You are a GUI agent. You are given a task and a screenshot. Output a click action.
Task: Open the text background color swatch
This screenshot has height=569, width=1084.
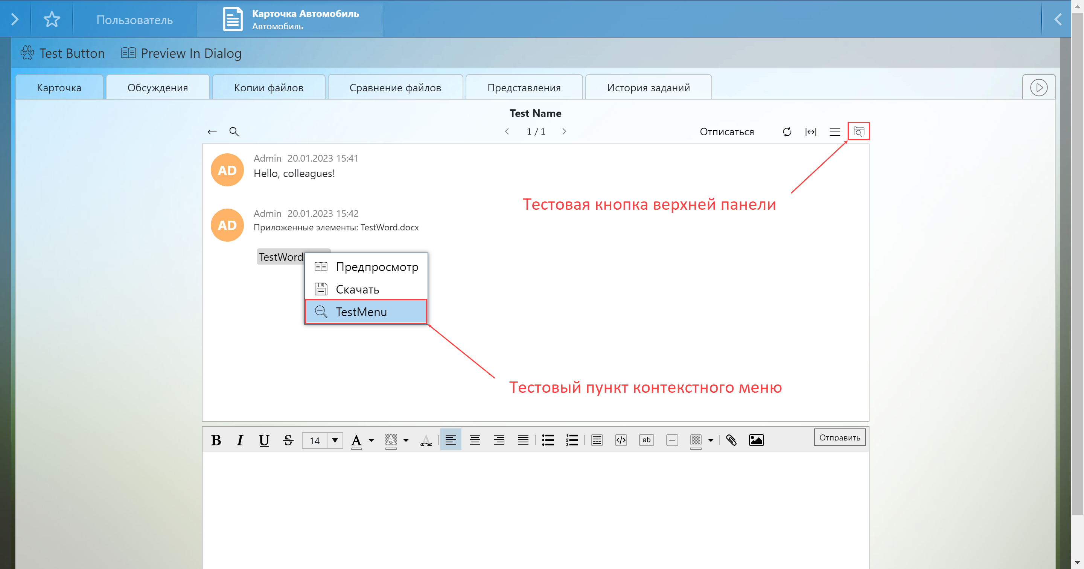(x=391, y=440)
